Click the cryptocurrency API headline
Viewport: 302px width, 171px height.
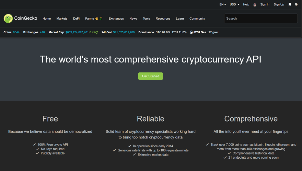click(150, 59)
